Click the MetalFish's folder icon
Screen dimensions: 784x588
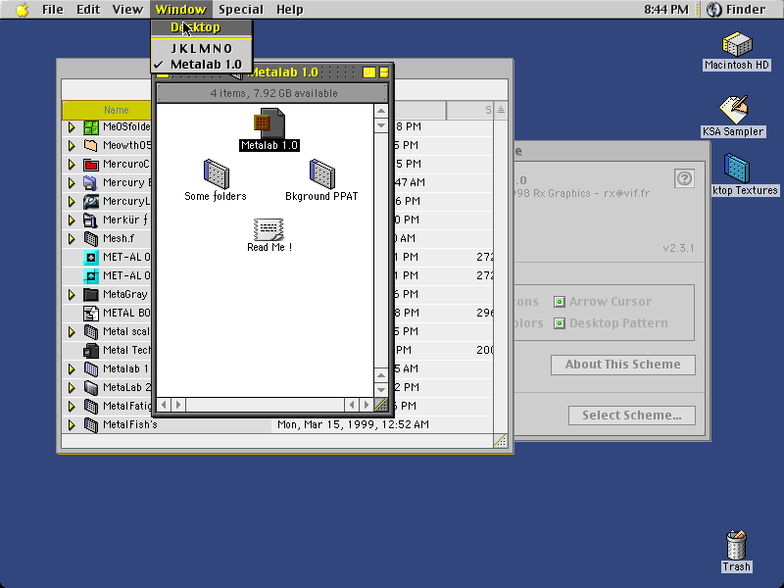pos(91,424)
